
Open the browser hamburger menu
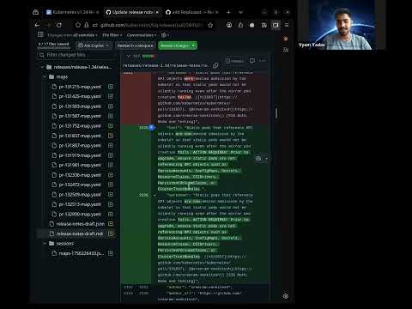(x=287, y=25)
